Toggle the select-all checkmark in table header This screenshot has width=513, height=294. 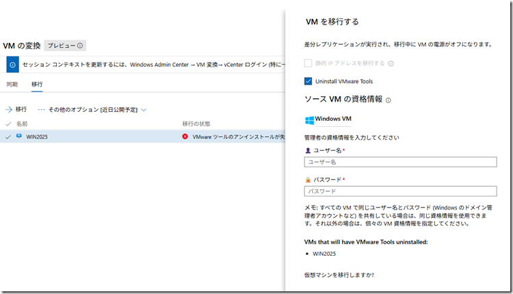click(8, 123)
